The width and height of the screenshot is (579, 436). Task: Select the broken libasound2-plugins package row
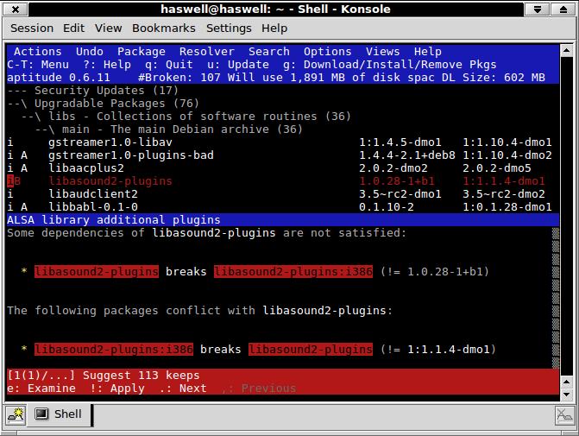pyautogui.click(x=282, y=181)
